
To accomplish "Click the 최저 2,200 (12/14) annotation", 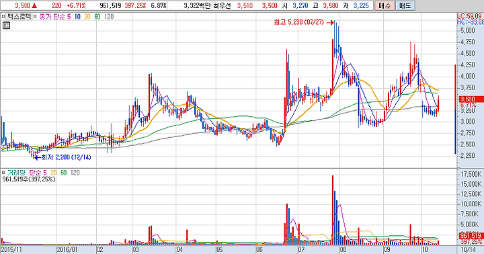I will point(66,157).
